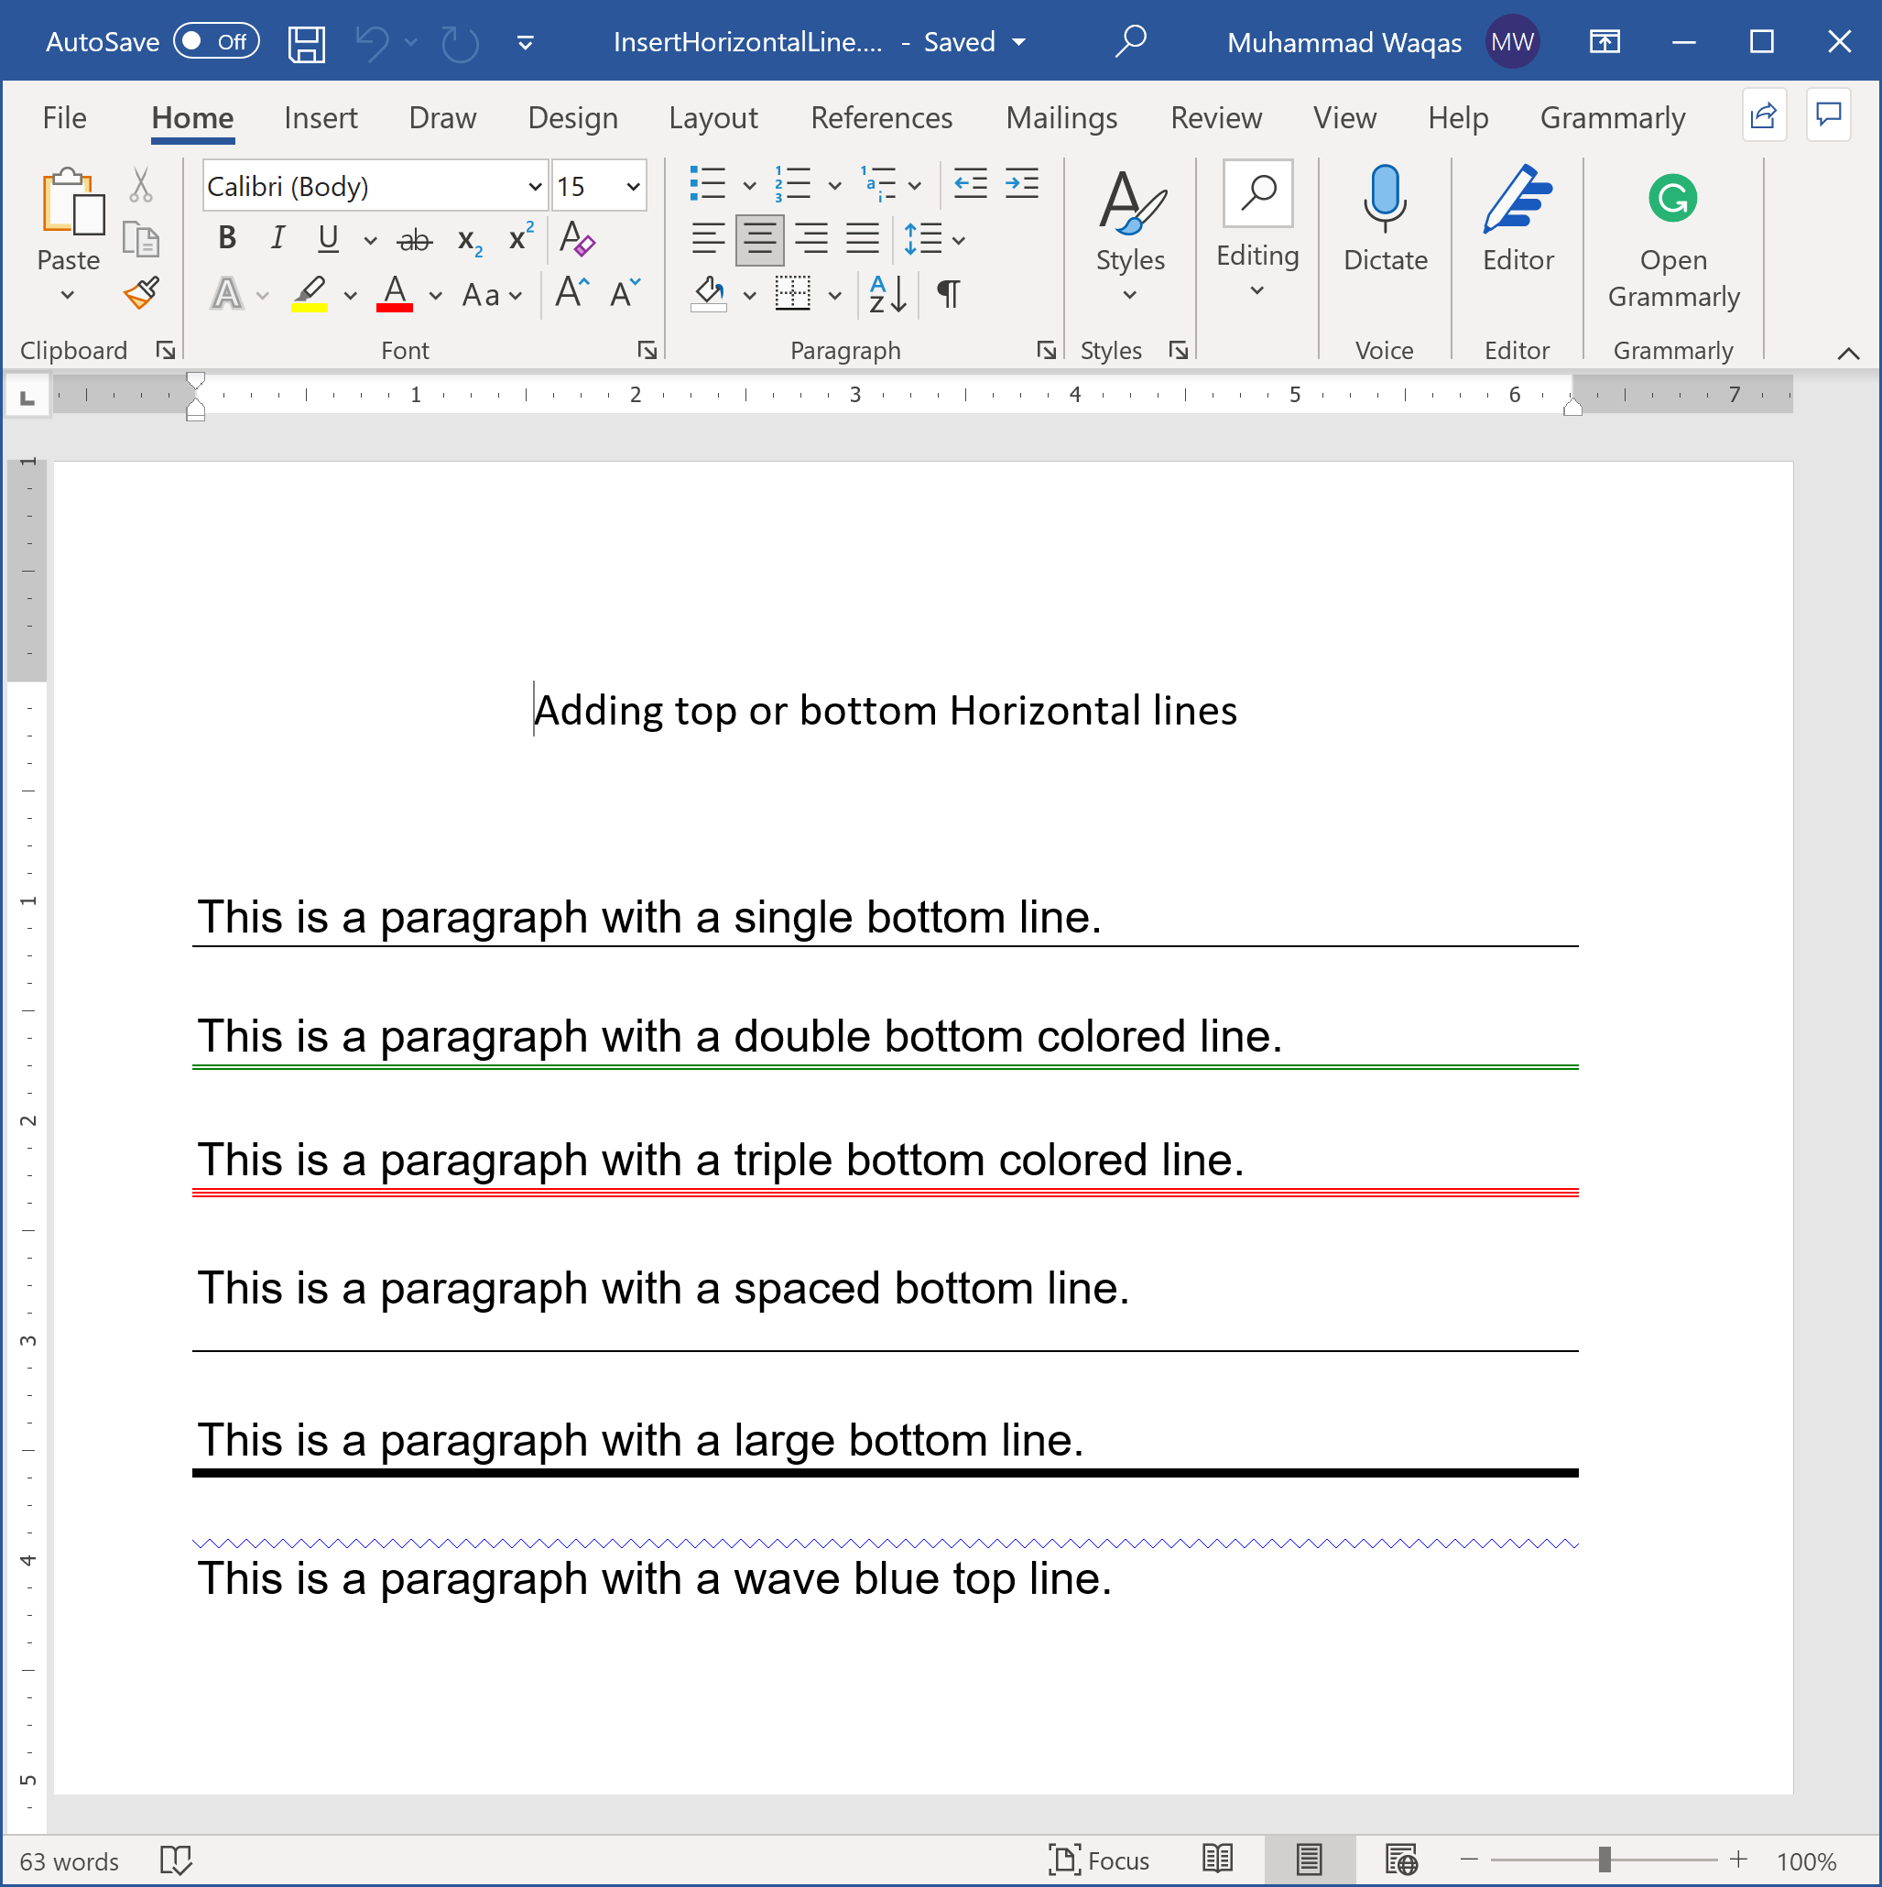Click the Format Painter brush icon
The height and width of the screenshot is (1887, 1882).
tap(142, 293)
